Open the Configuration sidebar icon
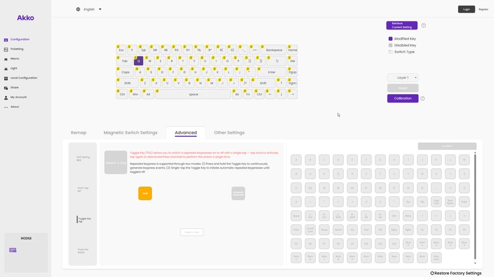The width and height of the screenshot is (494, 277). click(x=6, y=40)
